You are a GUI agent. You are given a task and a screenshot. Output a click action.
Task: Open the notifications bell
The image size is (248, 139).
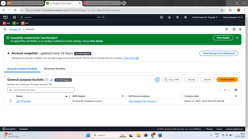(169, 17)
